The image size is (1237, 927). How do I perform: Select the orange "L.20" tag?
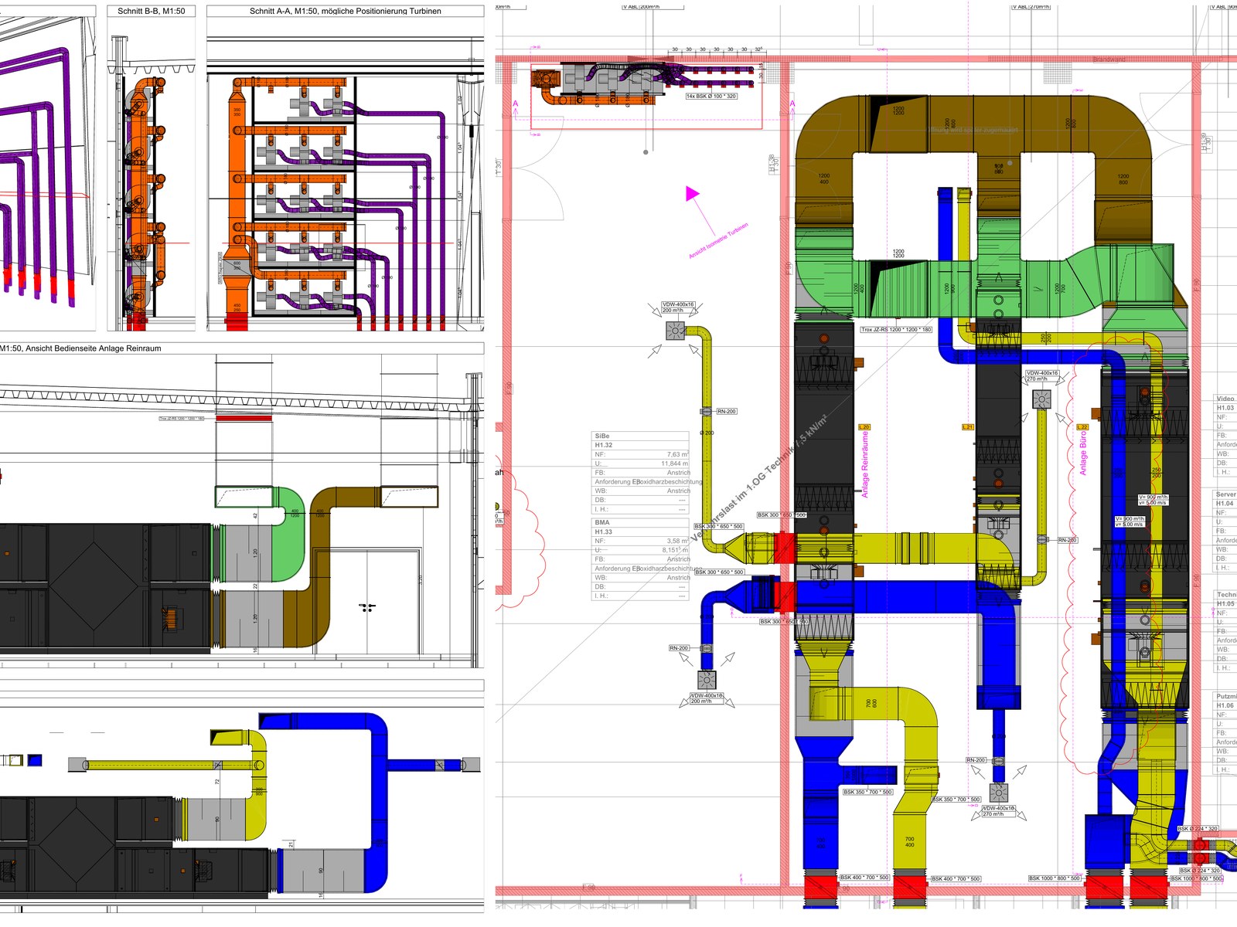coord(864,426)
